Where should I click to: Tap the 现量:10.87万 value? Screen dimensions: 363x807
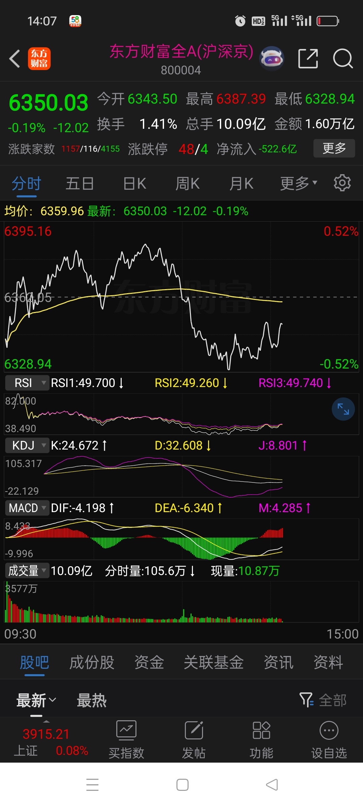[x=245, y=571]
